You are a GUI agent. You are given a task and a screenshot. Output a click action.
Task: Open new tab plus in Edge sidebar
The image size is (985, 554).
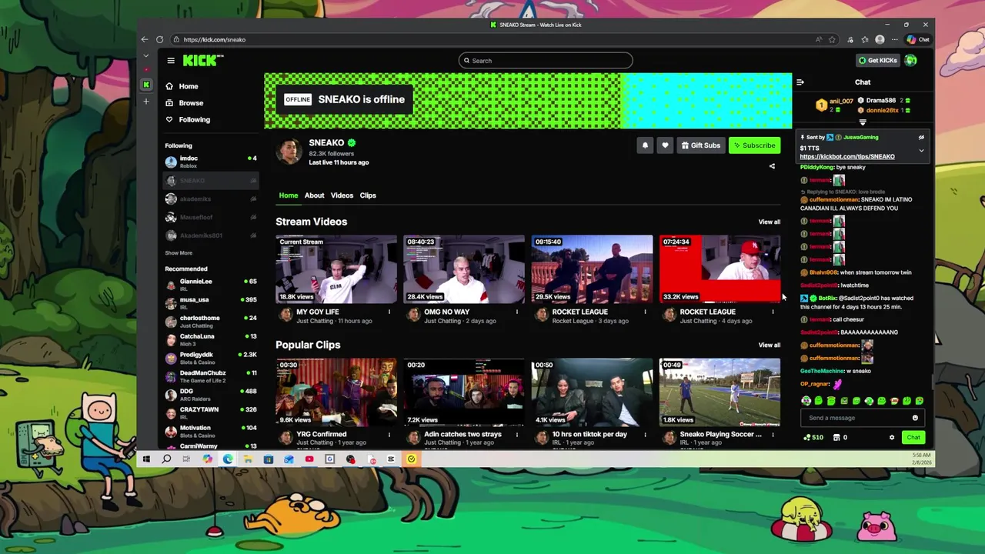coord(145,102)
